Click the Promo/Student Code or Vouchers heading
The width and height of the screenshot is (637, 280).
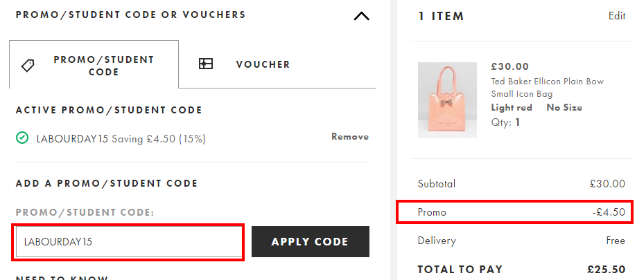[x=130, y=15]
